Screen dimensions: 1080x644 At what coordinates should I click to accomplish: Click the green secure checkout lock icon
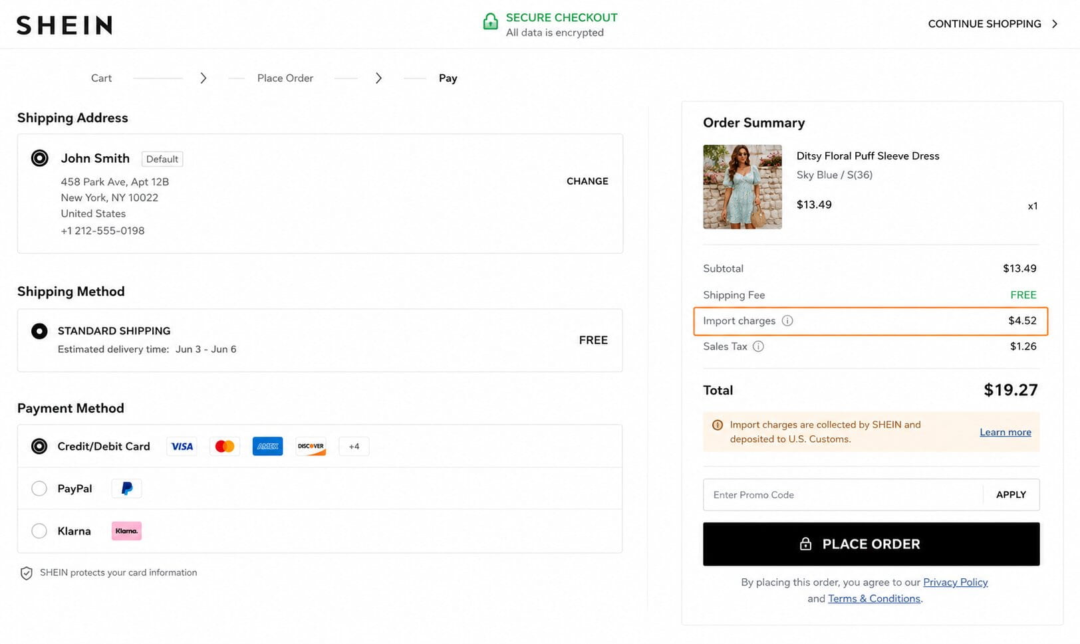pyautogui.click(x=490, y=22)
